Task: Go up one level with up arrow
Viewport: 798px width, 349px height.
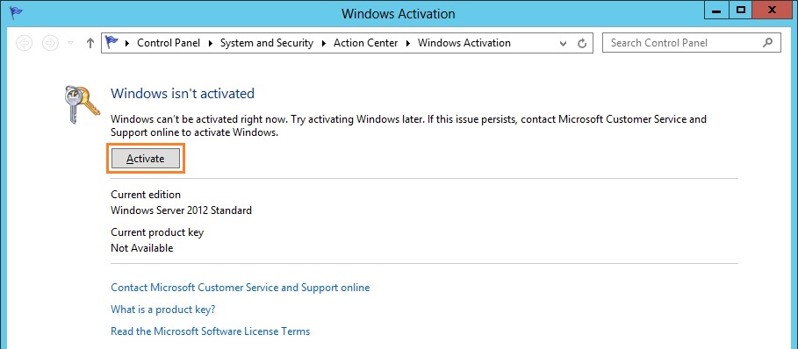Action: [x=90, y=43]
